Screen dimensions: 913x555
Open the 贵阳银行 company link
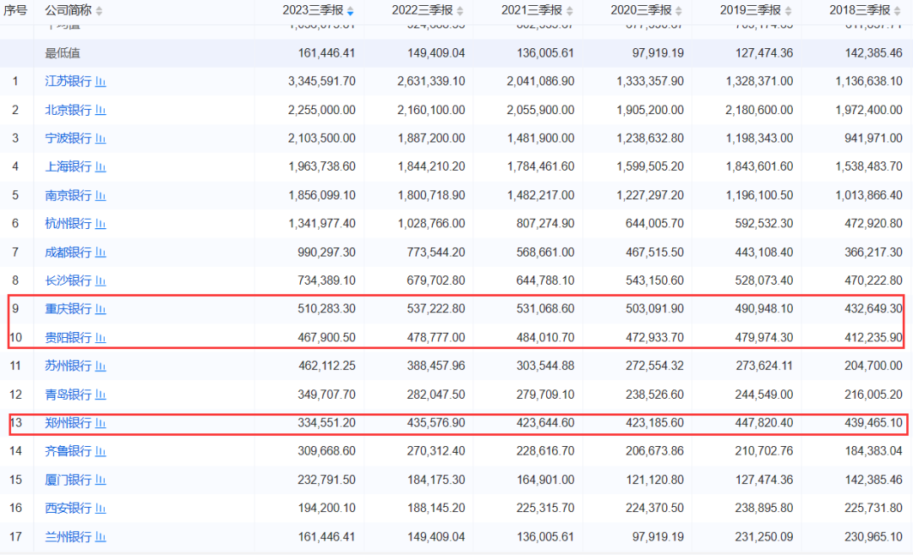68,338
